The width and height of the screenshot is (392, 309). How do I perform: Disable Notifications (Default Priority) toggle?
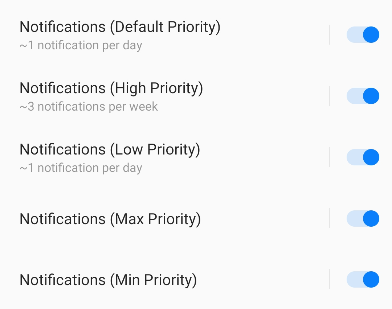(363, 34)
